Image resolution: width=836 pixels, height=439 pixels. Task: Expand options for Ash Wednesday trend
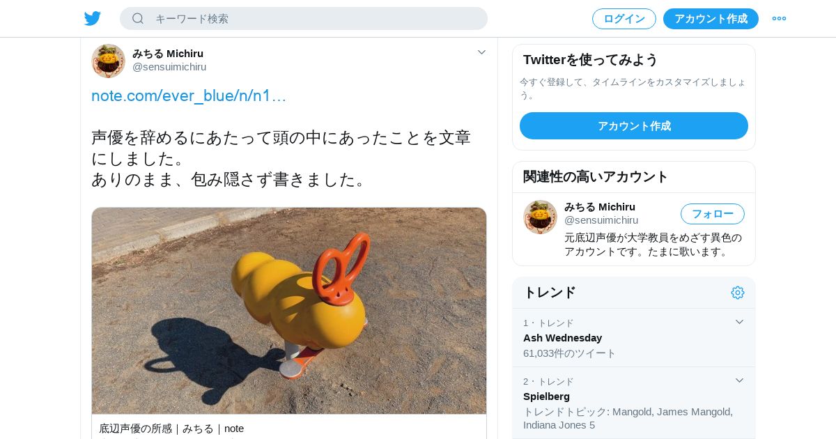point(739,322)
